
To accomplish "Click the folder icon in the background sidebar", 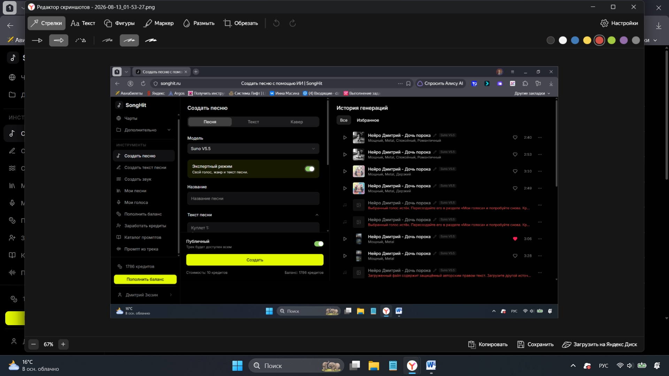I will coord(12,95).
